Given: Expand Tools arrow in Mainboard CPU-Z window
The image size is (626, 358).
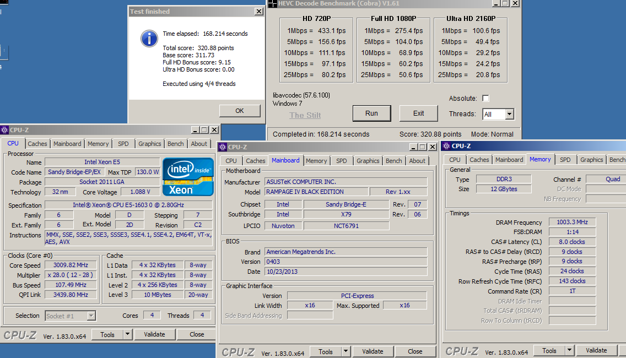Looking at the screenshot, I should tap(346, 351).
